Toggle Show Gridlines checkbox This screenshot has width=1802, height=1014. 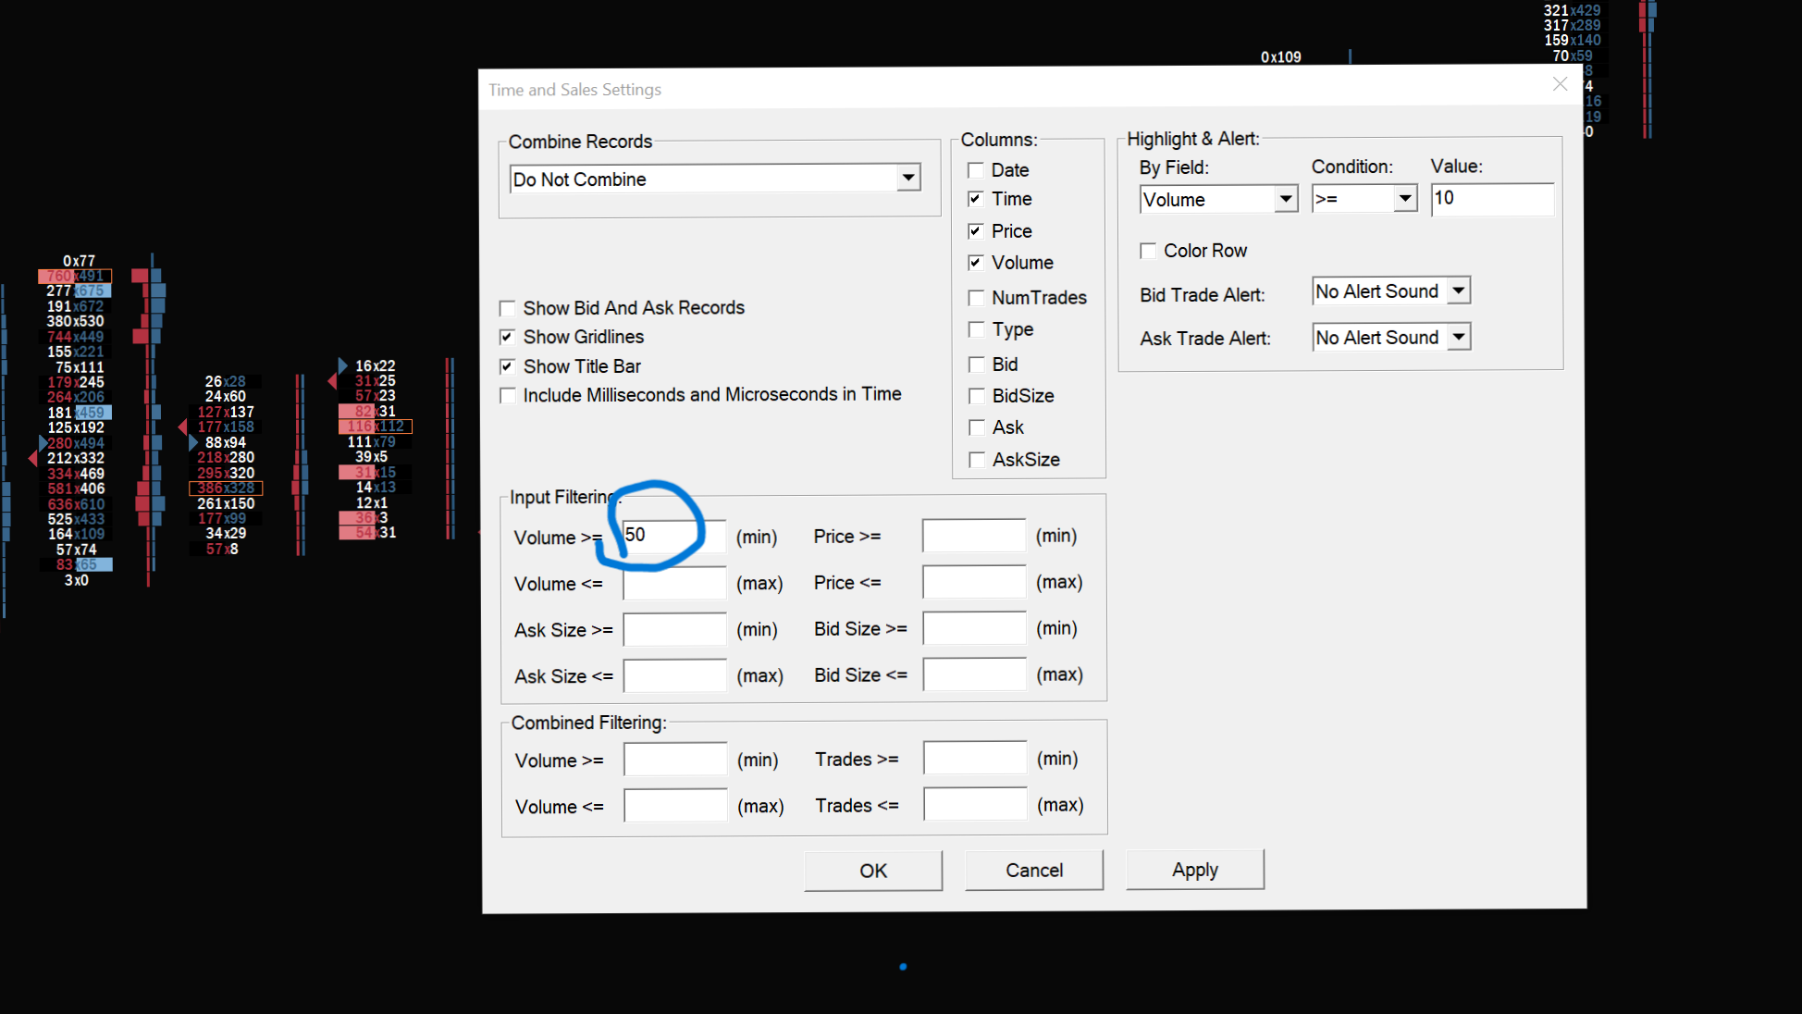coord(508,337)
